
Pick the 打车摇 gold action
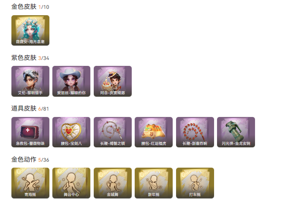[x=195, y=183]
